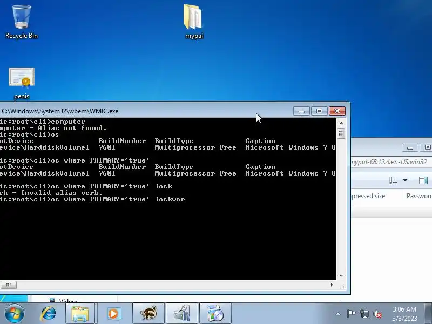Screen dimensions: 432x324
Task: Maximize the WMIC.exe console window
Action: click(319, 111)
